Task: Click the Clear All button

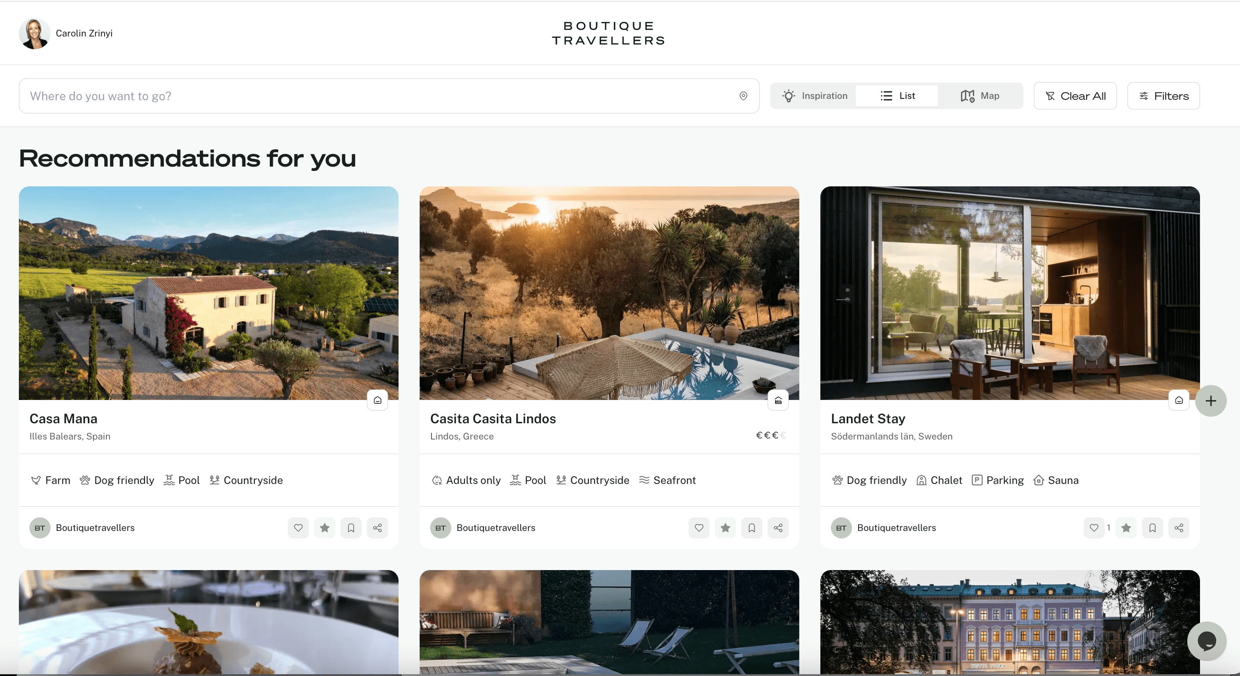Action: pos(1075,96)
